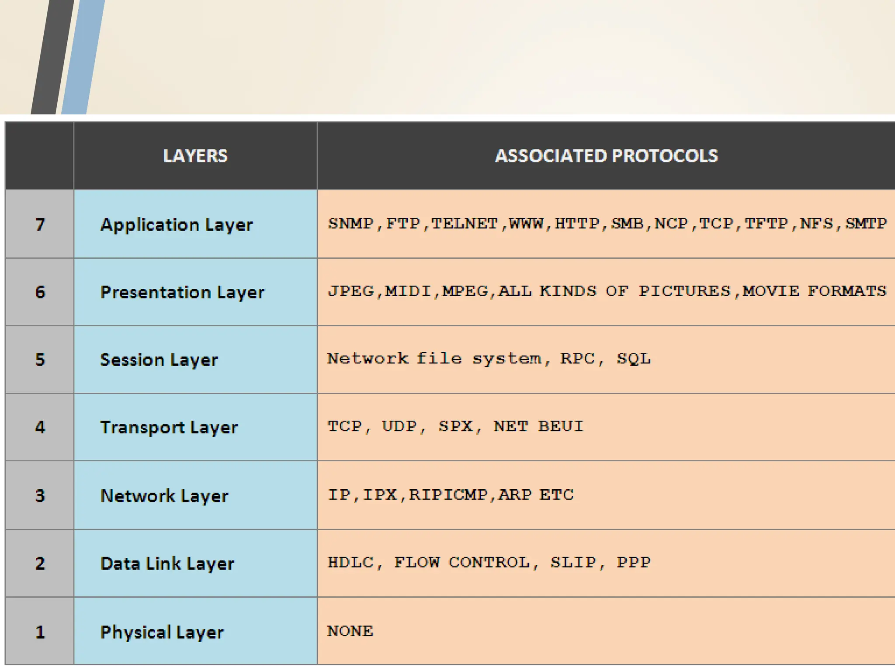Viewport: 895px width, 671px height.
Task: Click the blue diagonal stripe decoration
Action: point(83,57)
